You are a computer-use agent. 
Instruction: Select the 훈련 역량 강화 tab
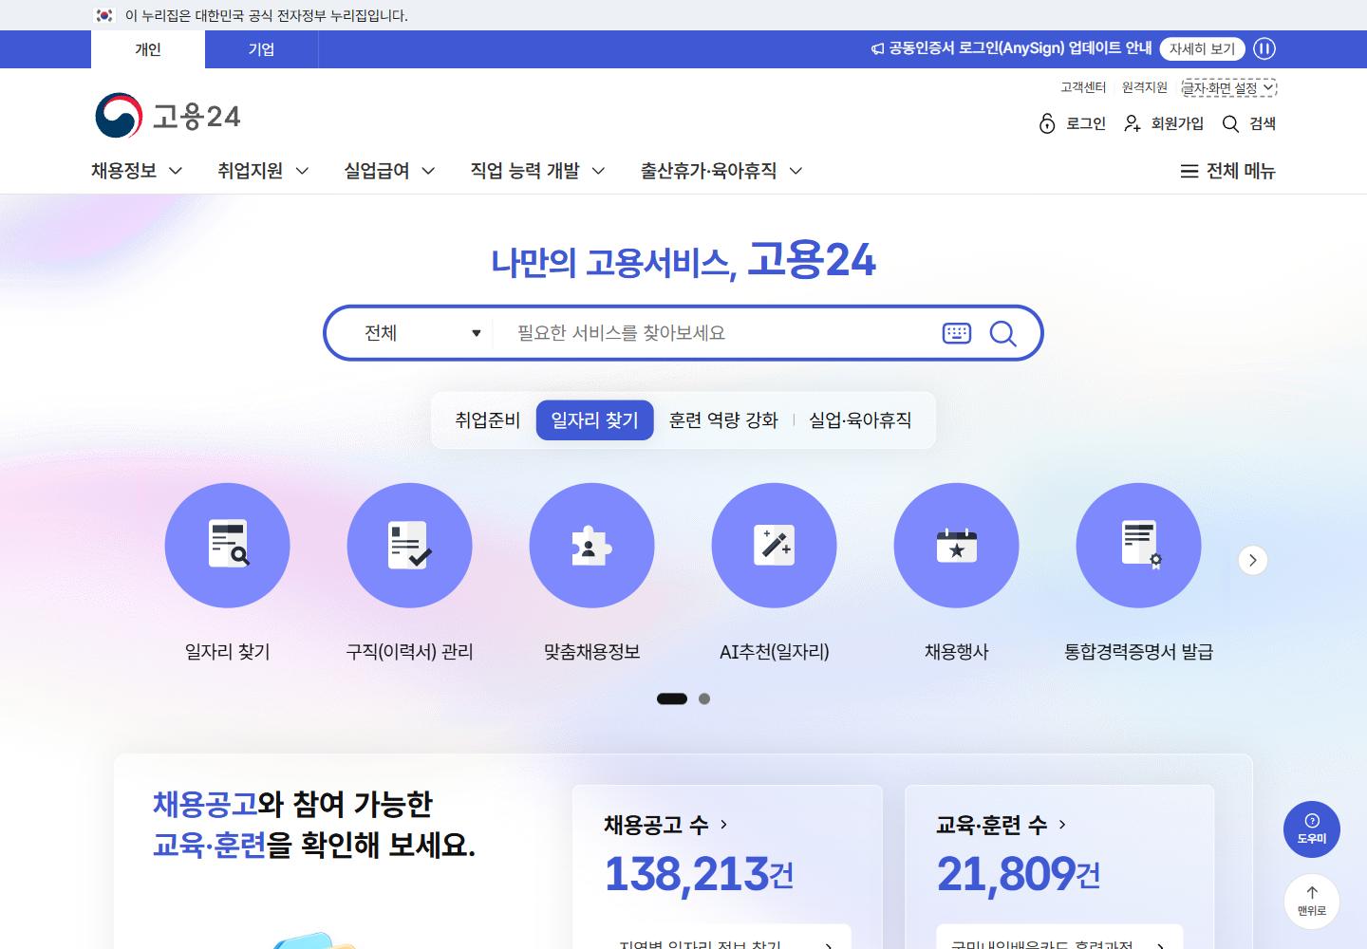pyautogui.click(x=723, y=420)
